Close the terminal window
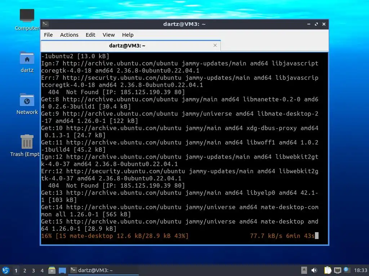The height and width of the screenshot is (276, 369). (x=324, y=24)
